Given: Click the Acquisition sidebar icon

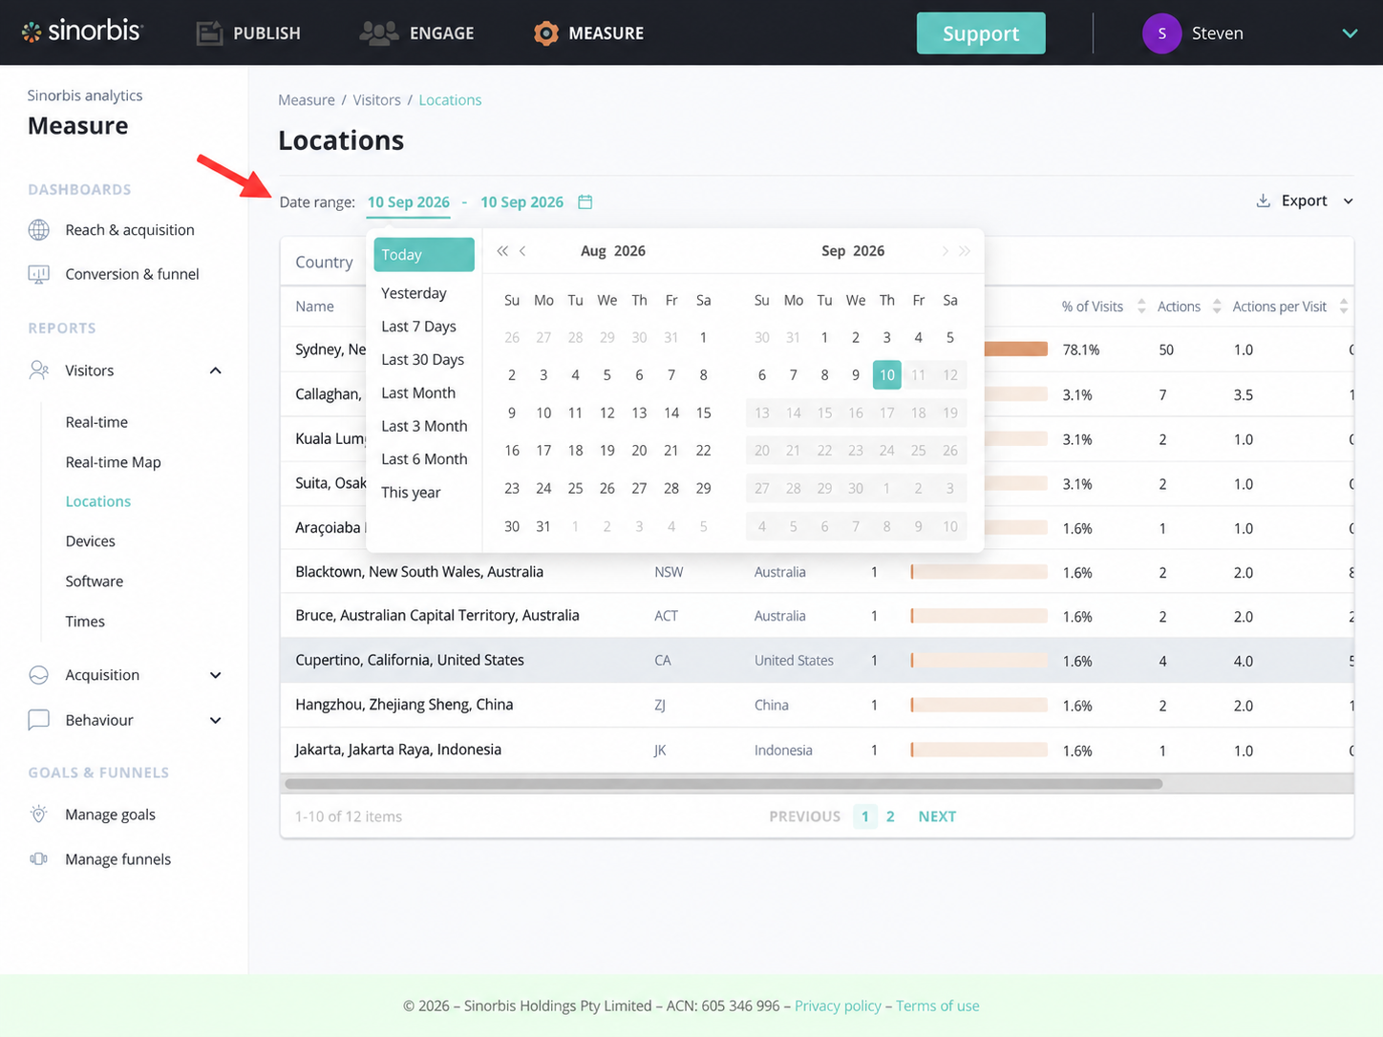Looking at the screenshot, I should point(39,675).
